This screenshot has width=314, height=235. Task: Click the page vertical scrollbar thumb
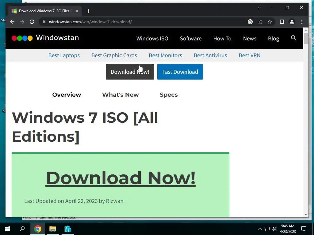click(x=306, y=38)
